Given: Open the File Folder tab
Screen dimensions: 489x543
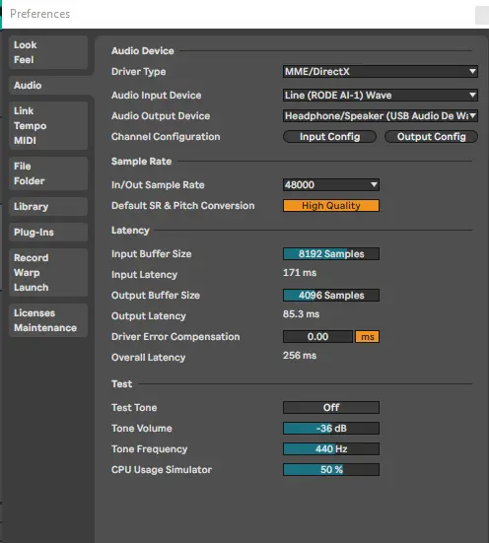Looking at the screenshot, I should pyautogui.click(x=48, y=173).
